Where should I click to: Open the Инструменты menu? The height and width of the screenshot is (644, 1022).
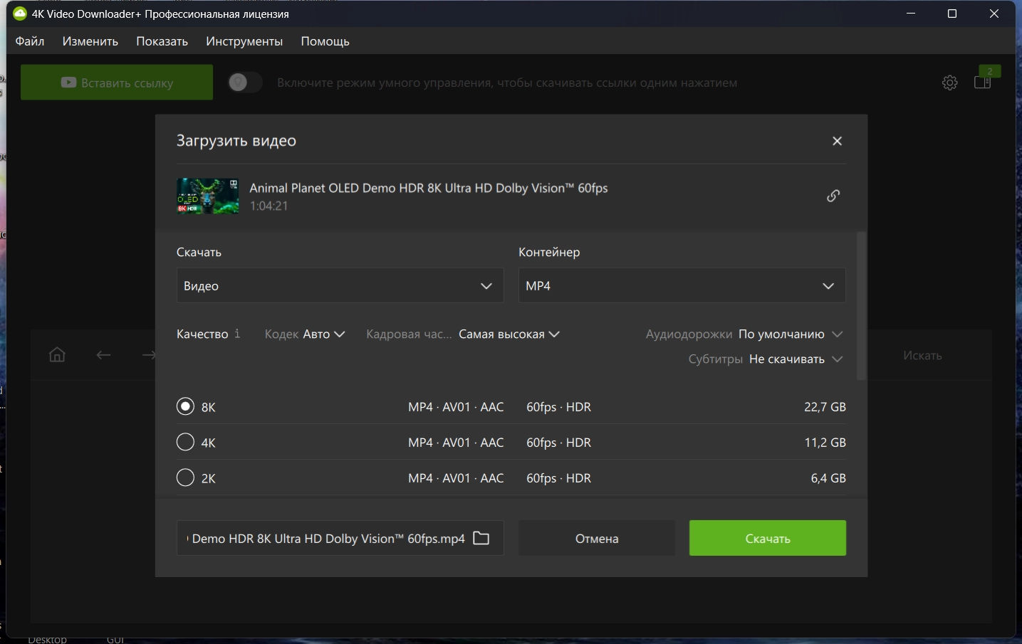(x=244, y=41)
